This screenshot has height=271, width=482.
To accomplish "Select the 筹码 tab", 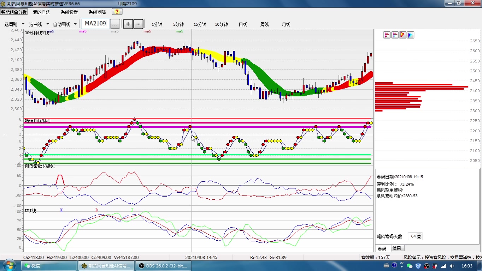I will coord(382,248).
